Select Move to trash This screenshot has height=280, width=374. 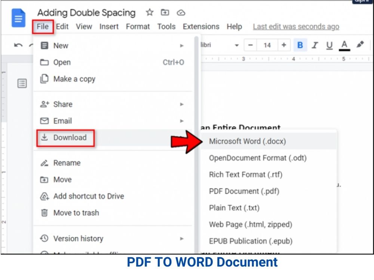(113, 213)
